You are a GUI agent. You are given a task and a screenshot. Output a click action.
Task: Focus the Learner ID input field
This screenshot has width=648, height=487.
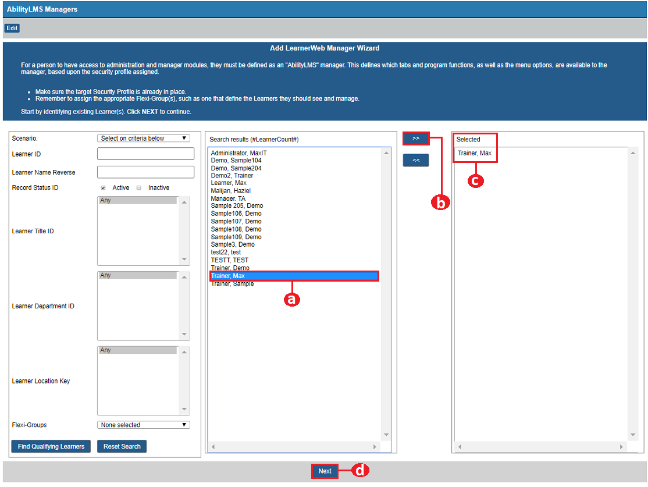click(145, 154)
